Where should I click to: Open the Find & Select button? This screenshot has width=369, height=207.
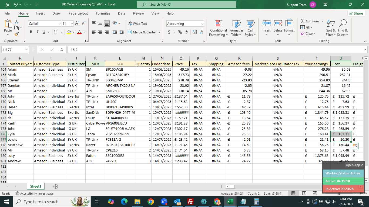click(343, 28)
